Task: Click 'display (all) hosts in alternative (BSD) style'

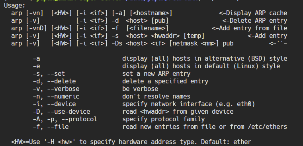Action: (x=205, y=59)
